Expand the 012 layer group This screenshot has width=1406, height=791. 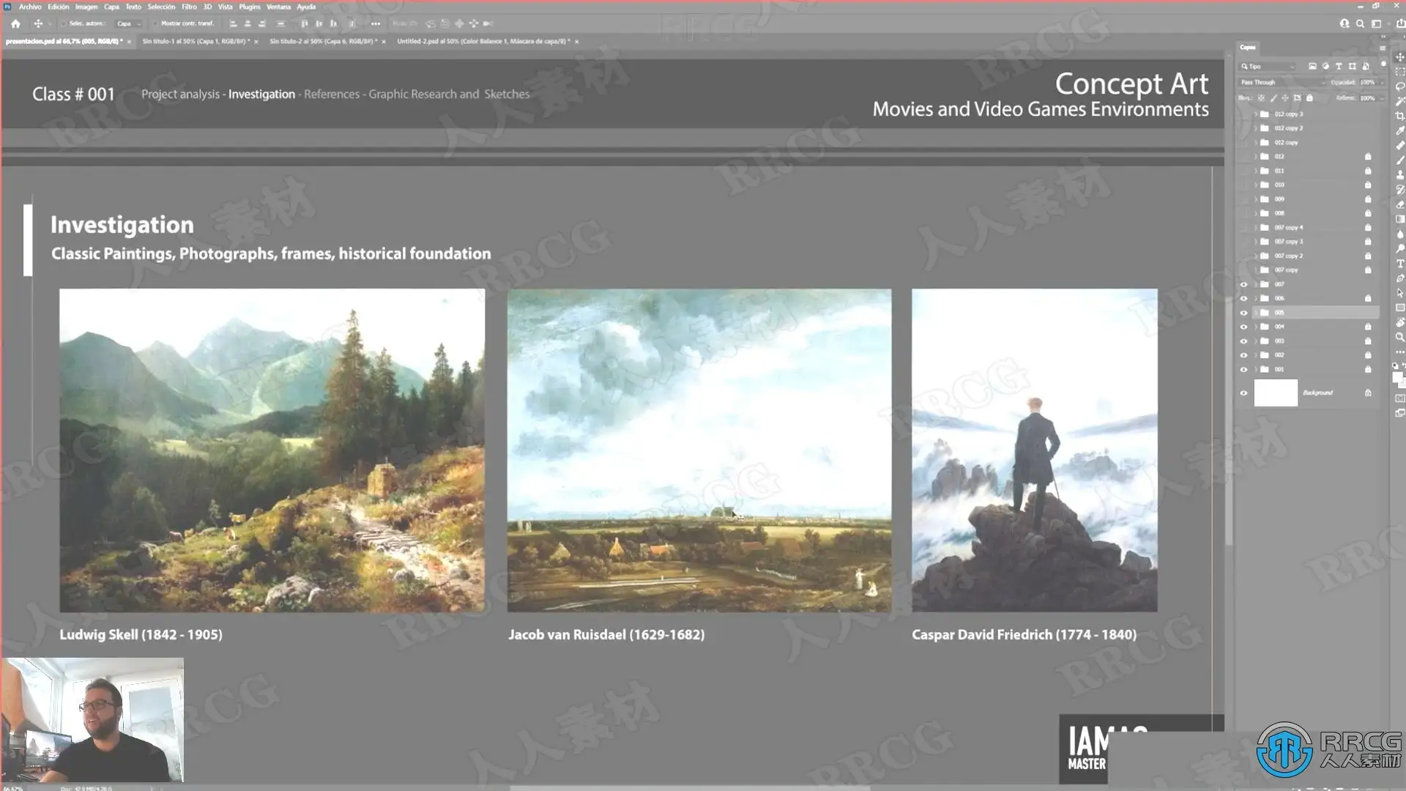pos(1256,157)
